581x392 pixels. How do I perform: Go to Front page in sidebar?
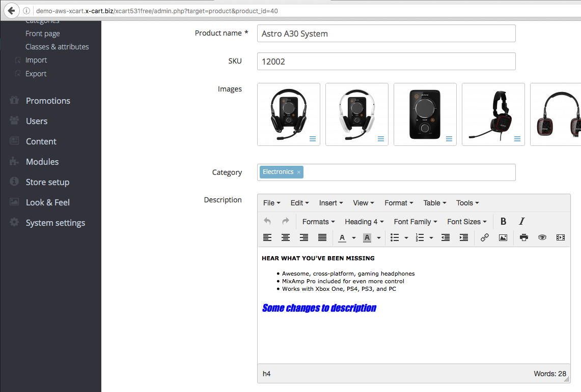point(43,34)
